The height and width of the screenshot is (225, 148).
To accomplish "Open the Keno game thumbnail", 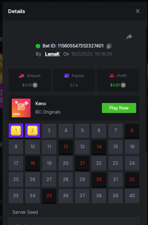I will point(21,108).
